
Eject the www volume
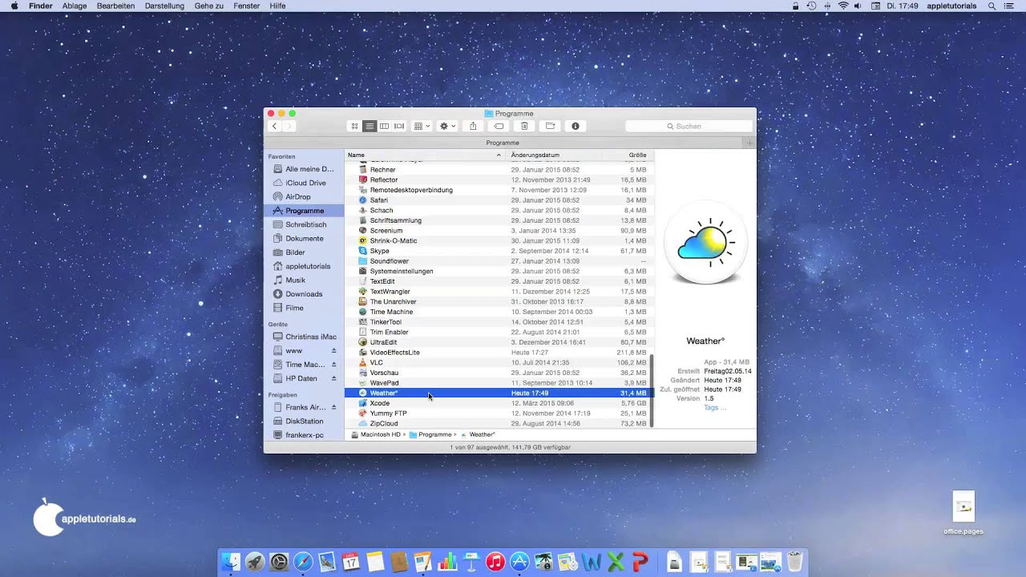(334, 350)
